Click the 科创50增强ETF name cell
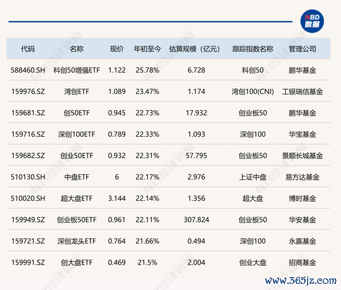 pyautogui.click(x=76, y=70)
